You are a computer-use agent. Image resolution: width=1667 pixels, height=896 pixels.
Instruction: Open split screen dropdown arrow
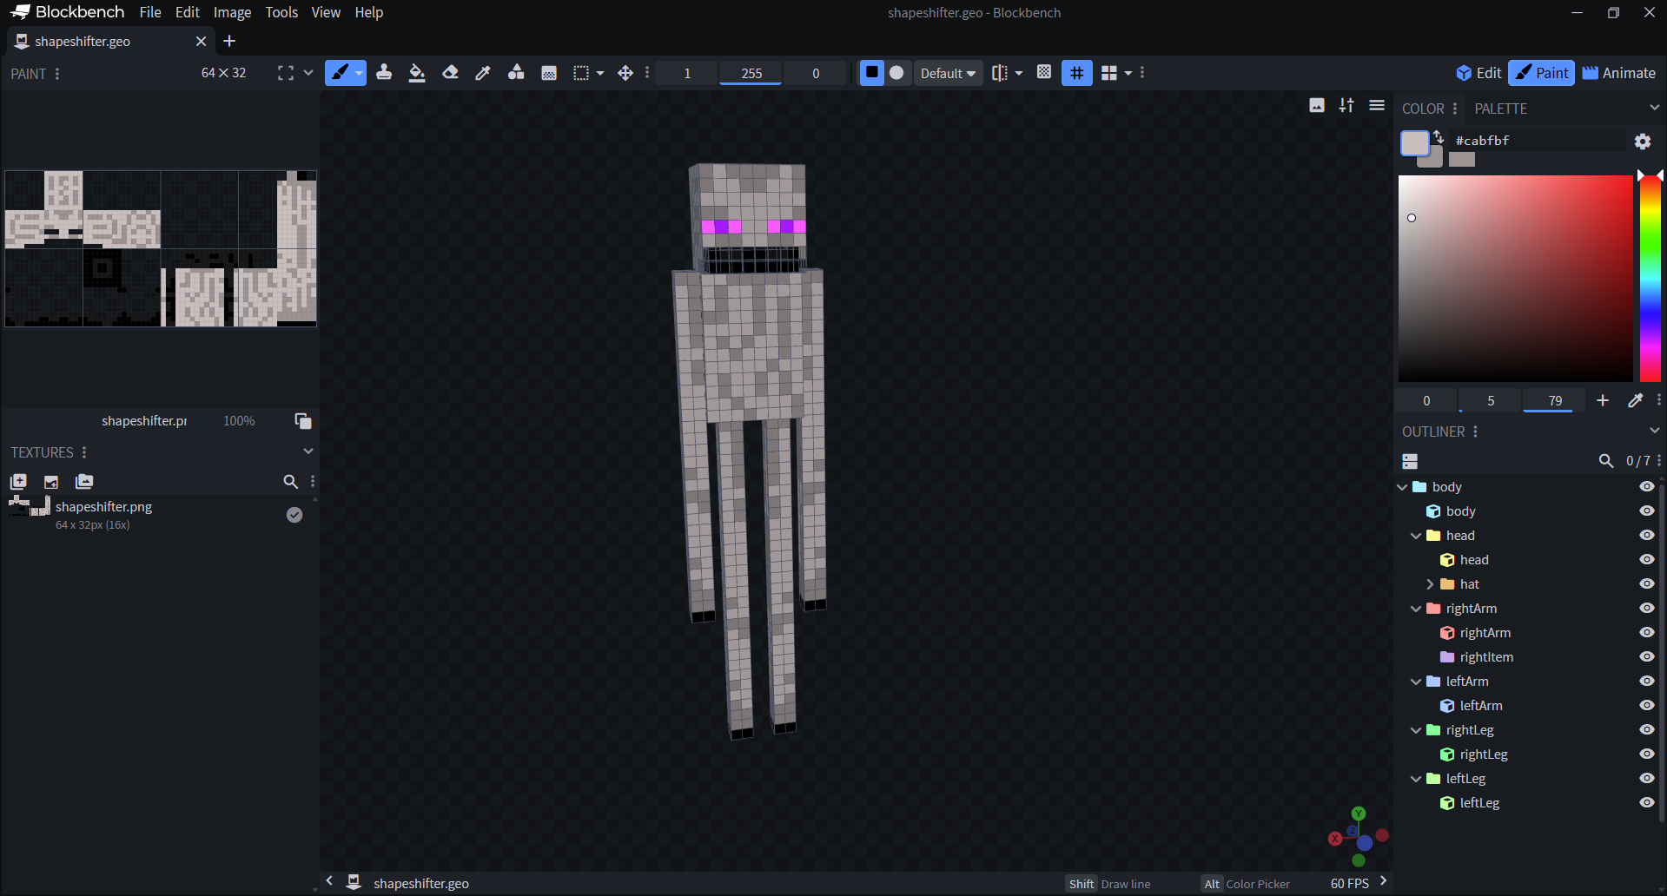(x=1128, y=73)
